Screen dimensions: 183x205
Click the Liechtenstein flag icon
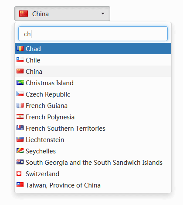pyautogui.click(x=20, y=139)
